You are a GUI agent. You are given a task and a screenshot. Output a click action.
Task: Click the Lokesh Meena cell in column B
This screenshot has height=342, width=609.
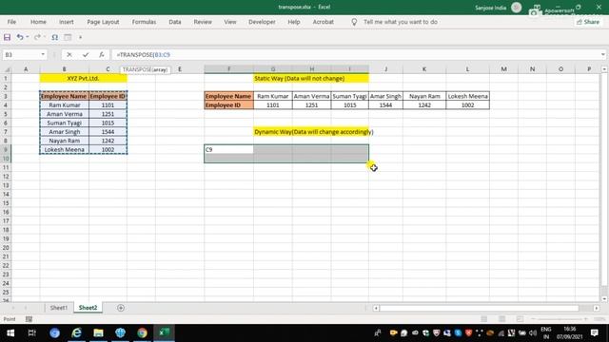(x=64, y=150)
